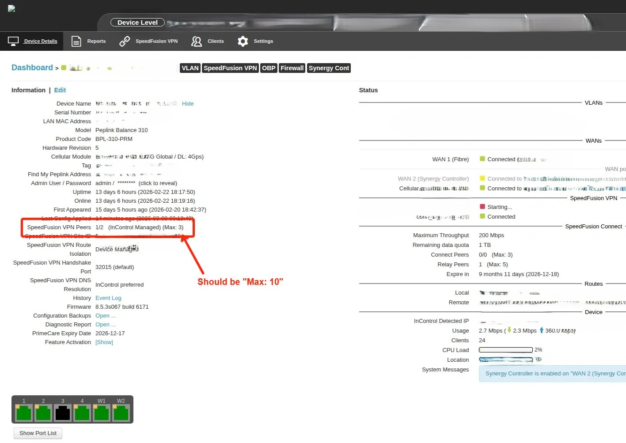
Task: Click the green W1 port icon
Action: [x=102, y=413]
